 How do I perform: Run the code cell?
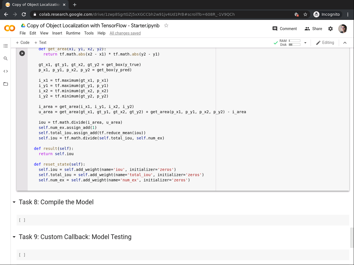[x=22, y=53]
